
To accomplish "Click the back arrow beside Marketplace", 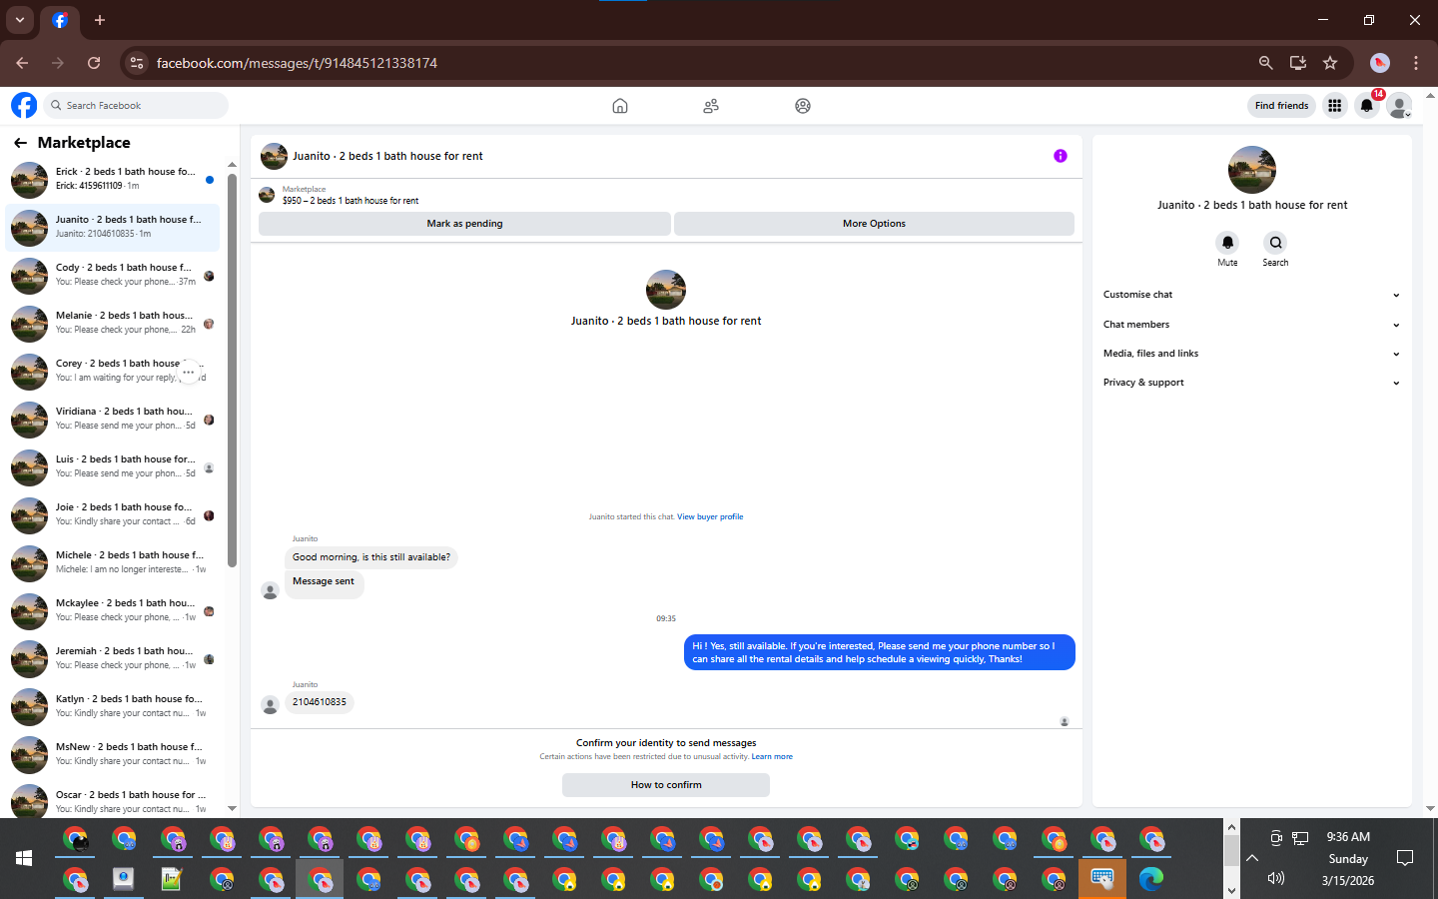I will click(x=20, y=143).
